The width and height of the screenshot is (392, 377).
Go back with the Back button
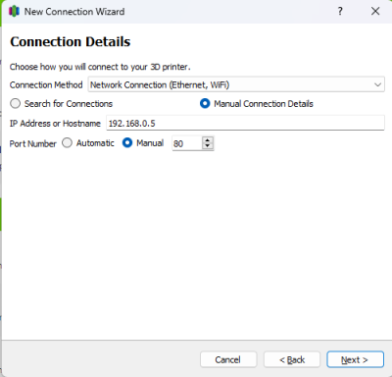[292, 359]
